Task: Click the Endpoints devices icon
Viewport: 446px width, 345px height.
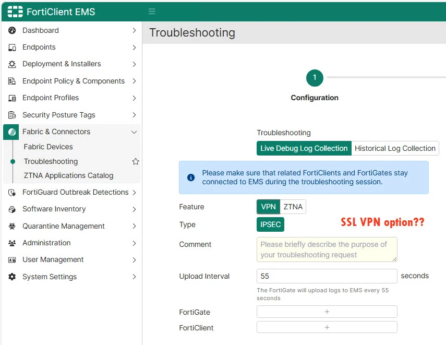Action: (x=12, y=47)
